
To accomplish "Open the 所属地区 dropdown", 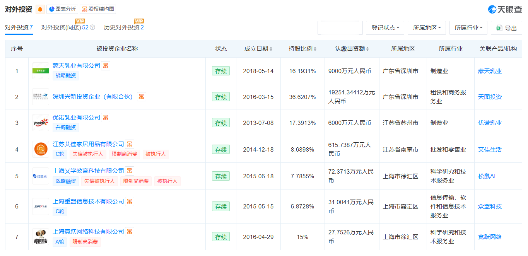I will tap(427, 28).
